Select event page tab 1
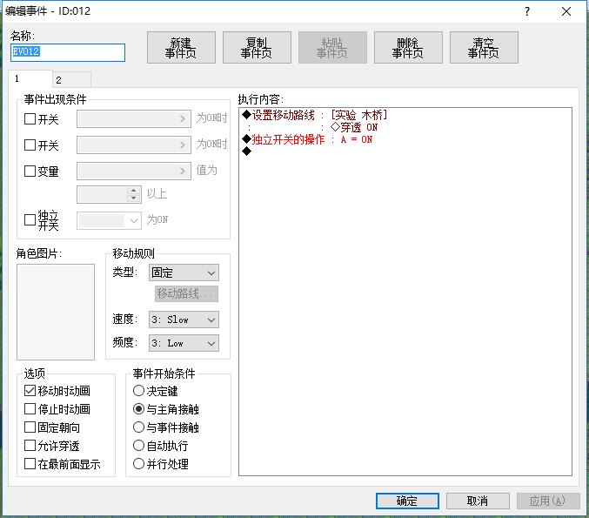589x518 pixels. tap(30, 78)
